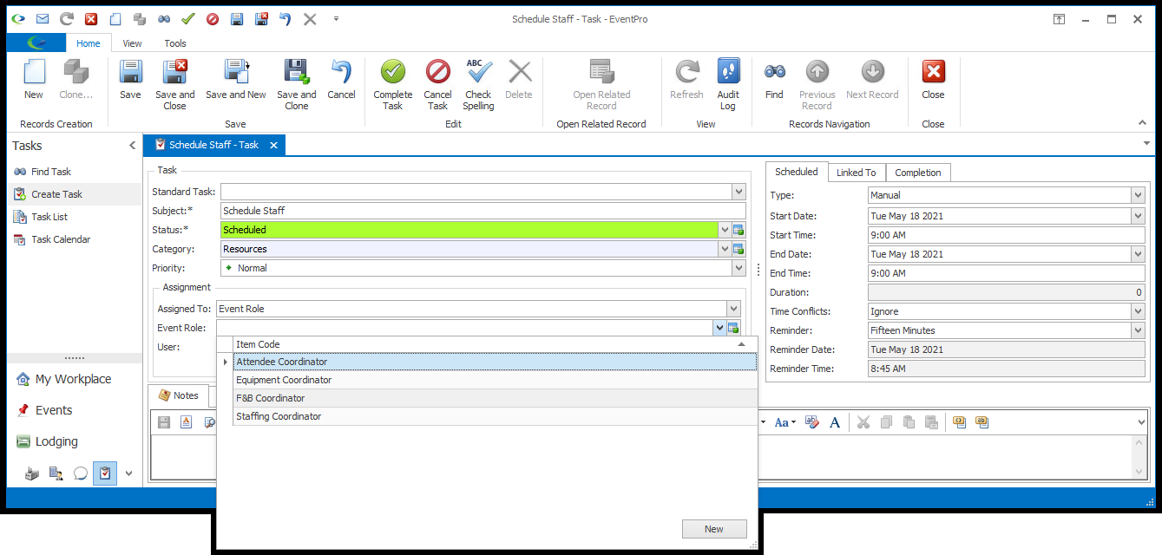The width and height of the screenshot is (1162, 555).
Task: Select Staffing Coordinator from the list
Action: (x=495, y=416)
